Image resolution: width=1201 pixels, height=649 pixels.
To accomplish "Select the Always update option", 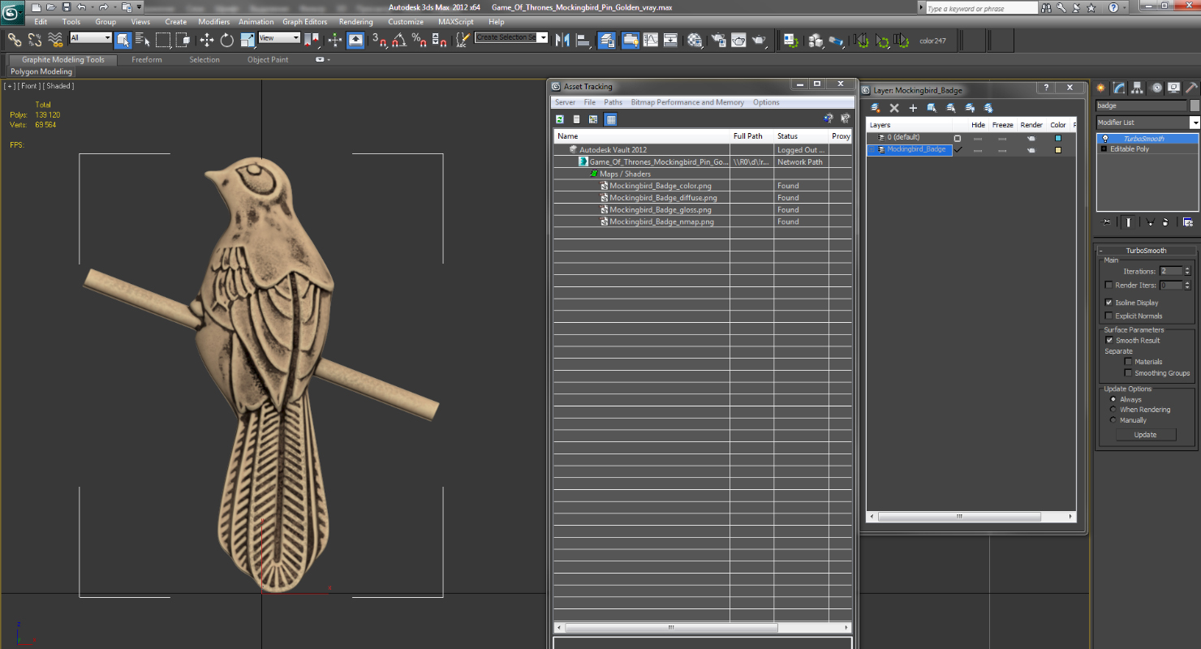I will tap(1113, 399).
